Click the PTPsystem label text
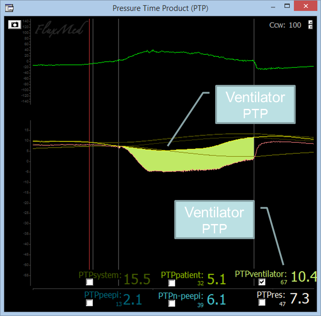This screenshot has height=316, width=321. [x=100, y=275]
